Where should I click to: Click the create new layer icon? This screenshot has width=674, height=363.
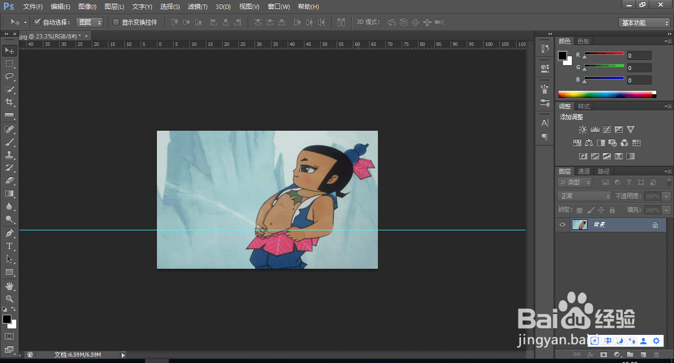click(x=643, y=354)
